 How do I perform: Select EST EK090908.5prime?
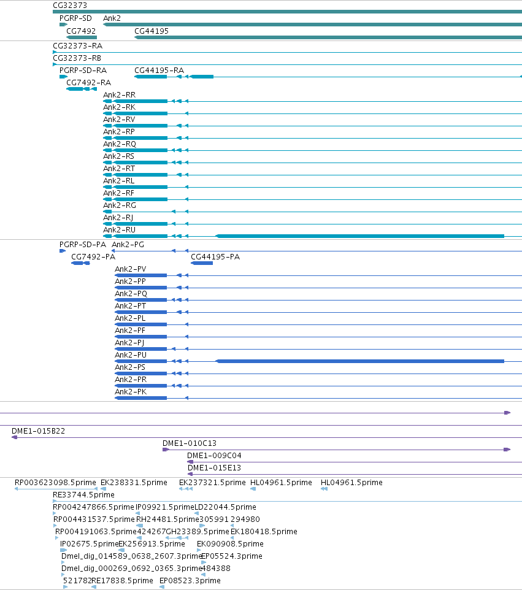point(230,544)
